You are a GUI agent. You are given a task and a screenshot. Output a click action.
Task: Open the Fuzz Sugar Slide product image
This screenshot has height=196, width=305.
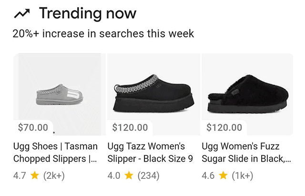[x=247, y=94]
